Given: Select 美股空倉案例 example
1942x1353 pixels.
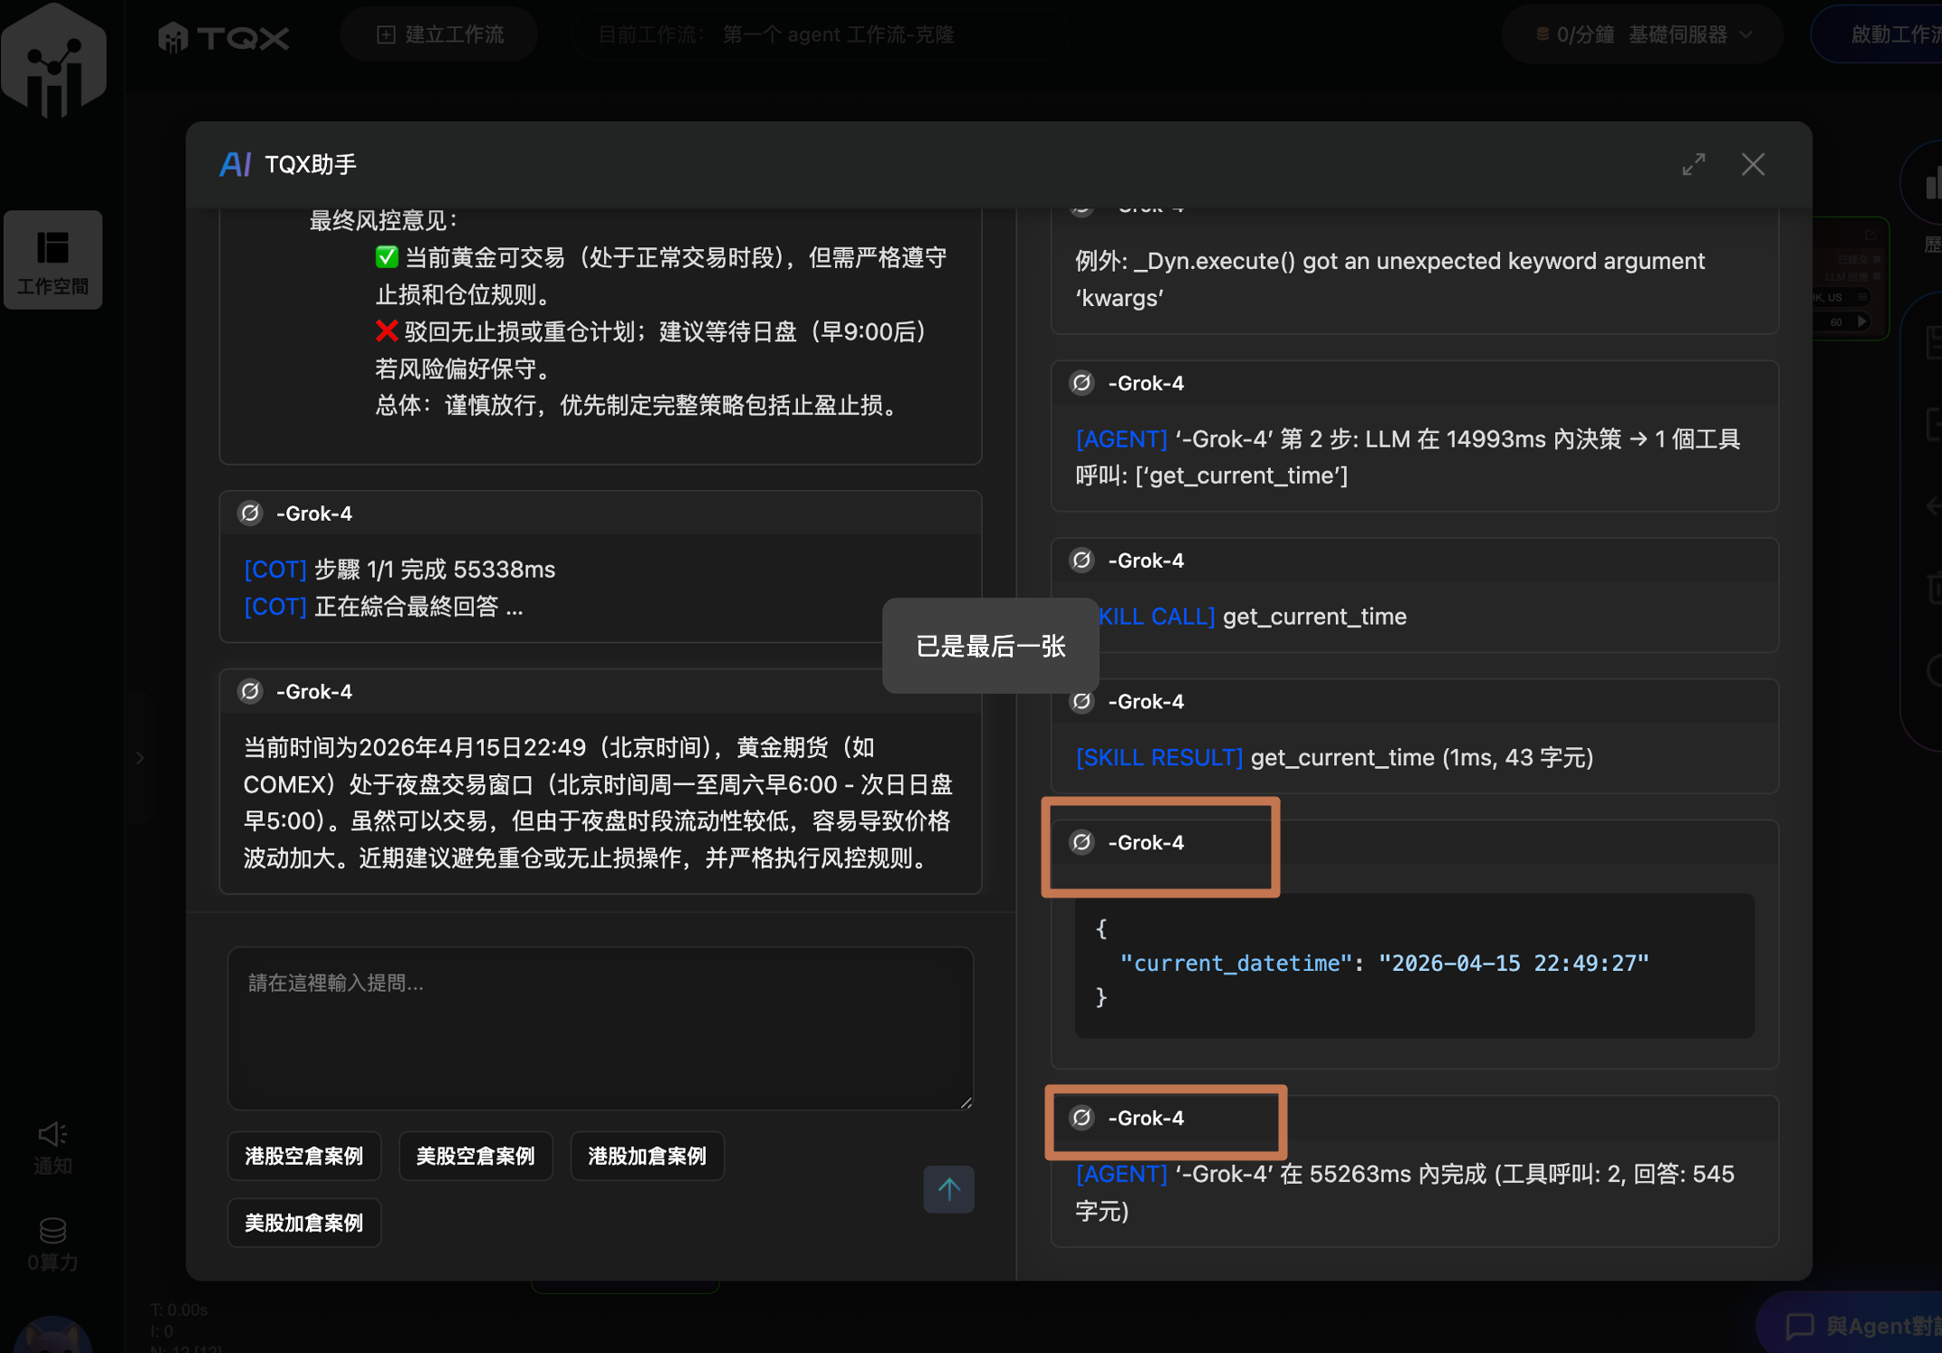Looking at the screenshot, I should coord(475,1156).
